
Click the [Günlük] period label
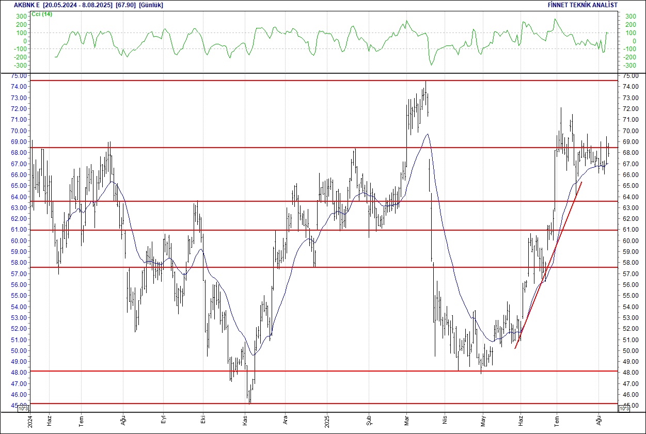pos(152,5)
